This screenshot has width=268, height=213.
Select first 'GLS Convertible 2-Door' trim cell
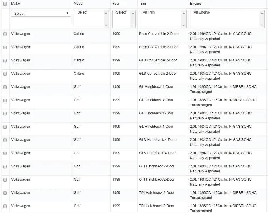(x=158, y=60)
